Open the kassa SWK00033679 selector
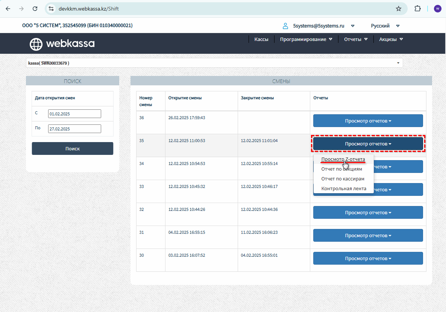The image size is (446, 312). [214, 63]
